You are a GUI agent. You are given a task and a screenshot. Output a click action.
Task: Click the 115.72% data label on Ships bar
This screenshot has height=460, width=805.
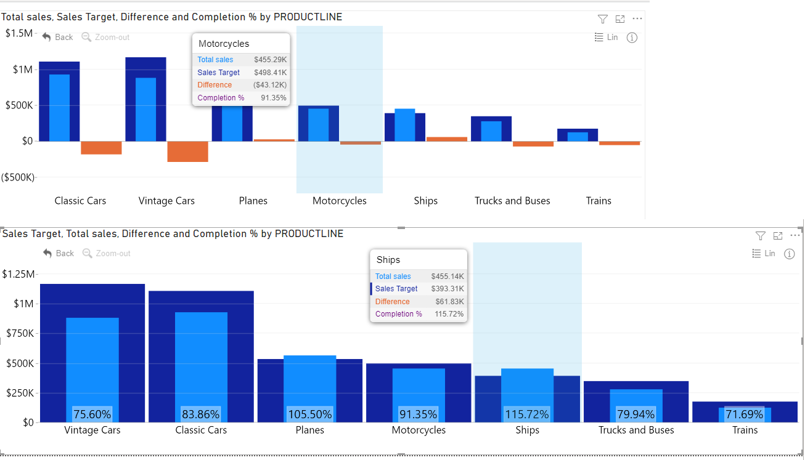point(528,414)
